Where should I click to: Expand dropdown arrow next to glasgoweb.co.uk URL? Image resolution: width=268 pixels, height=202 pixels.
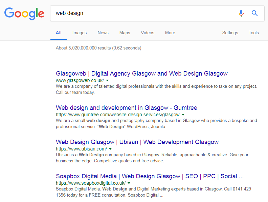point(107,80)
